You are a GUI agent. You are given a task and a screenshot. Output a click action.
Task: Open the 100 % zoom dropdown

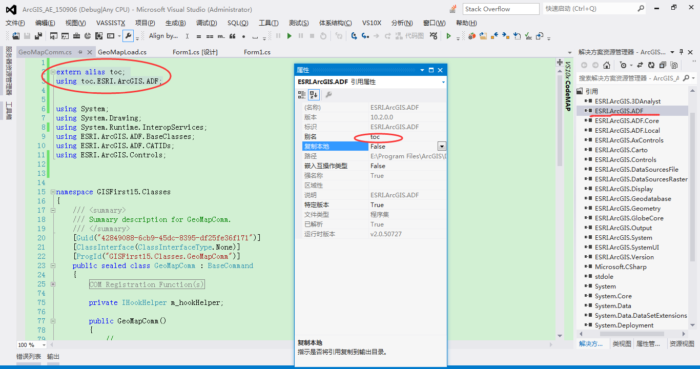[44, 345]
